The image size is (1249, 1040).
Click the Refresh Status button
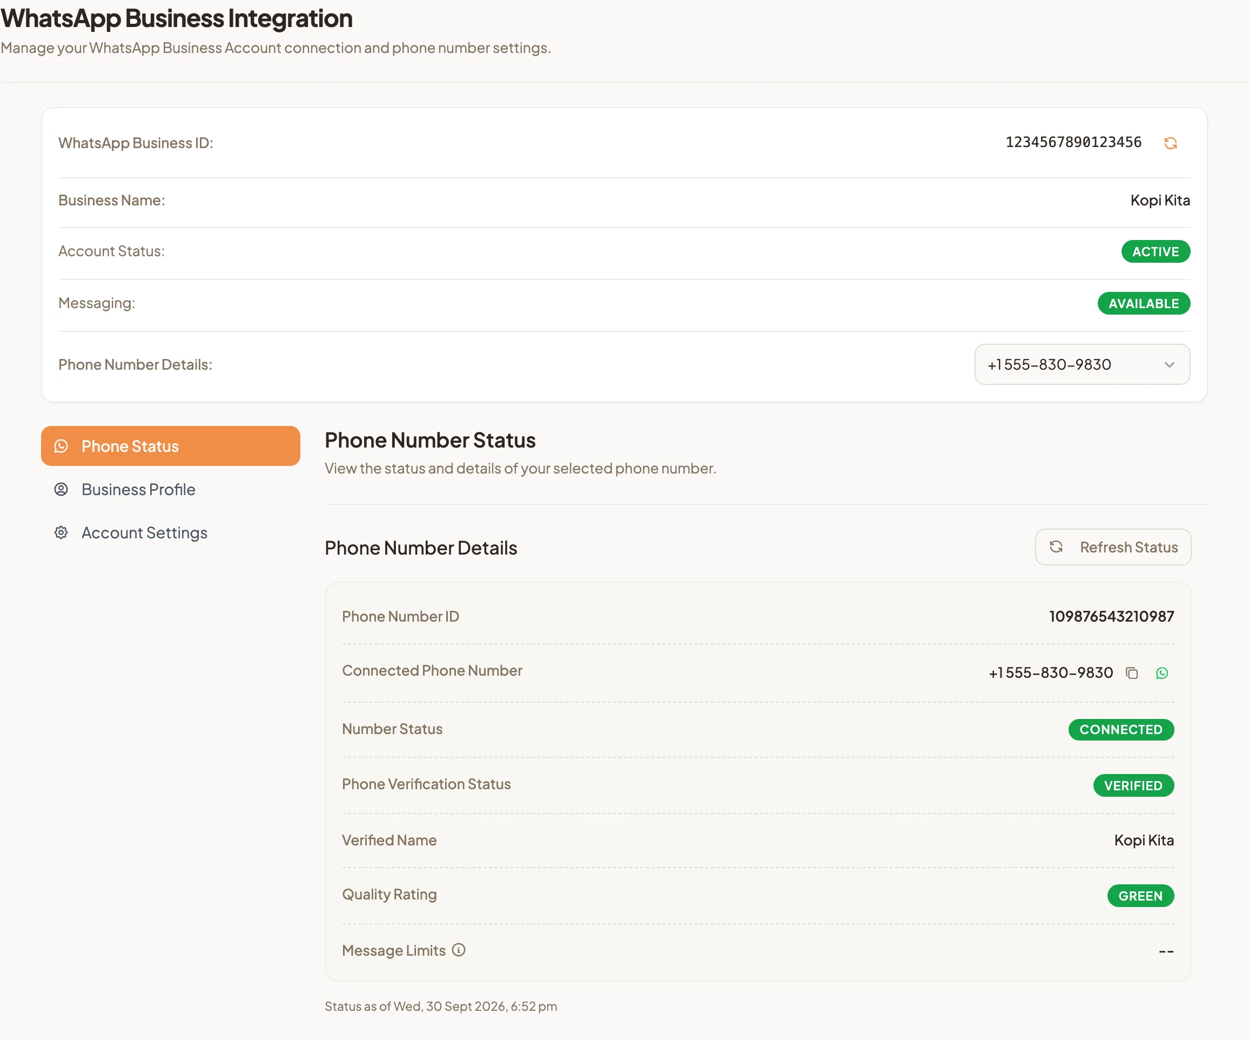(1113, 547)
